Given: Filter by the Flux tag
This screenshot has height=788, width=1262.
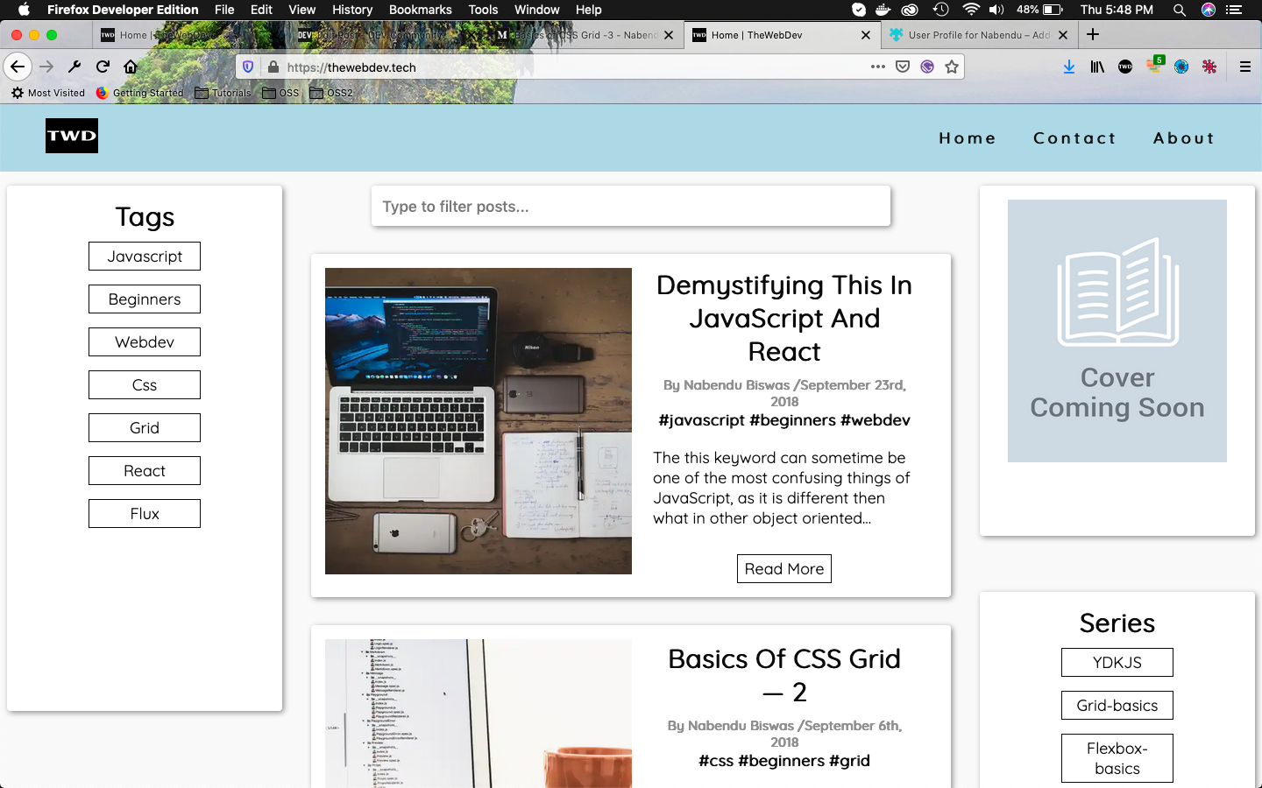Looking at the screenshot, I should (145, 514).
